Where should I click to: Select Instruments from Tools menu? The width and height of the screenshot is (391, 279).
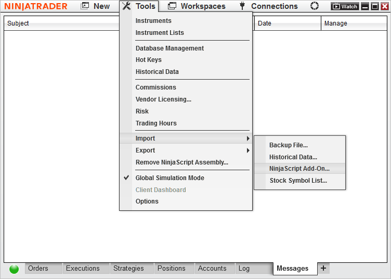pos(153,21)
